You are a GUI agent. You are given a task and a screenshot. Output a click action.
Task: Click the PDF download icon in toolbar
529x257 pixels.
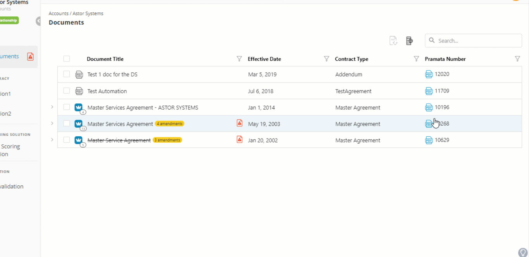click(x=393, y=41)
